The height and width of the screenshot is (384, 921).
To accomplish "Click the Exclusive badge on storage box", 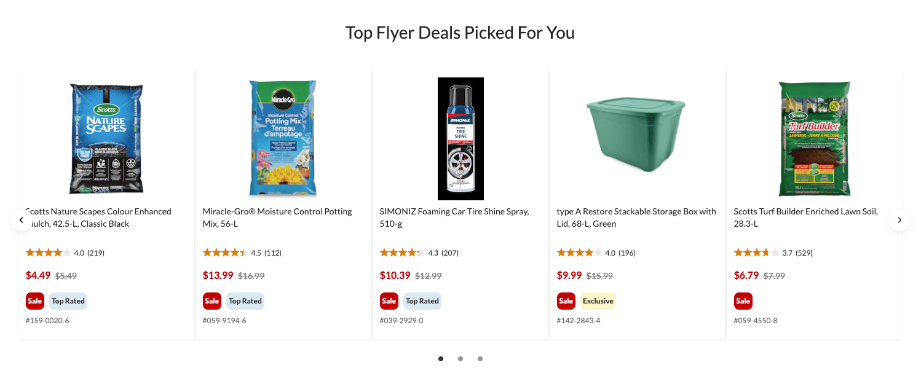I will tap(598, 301).
